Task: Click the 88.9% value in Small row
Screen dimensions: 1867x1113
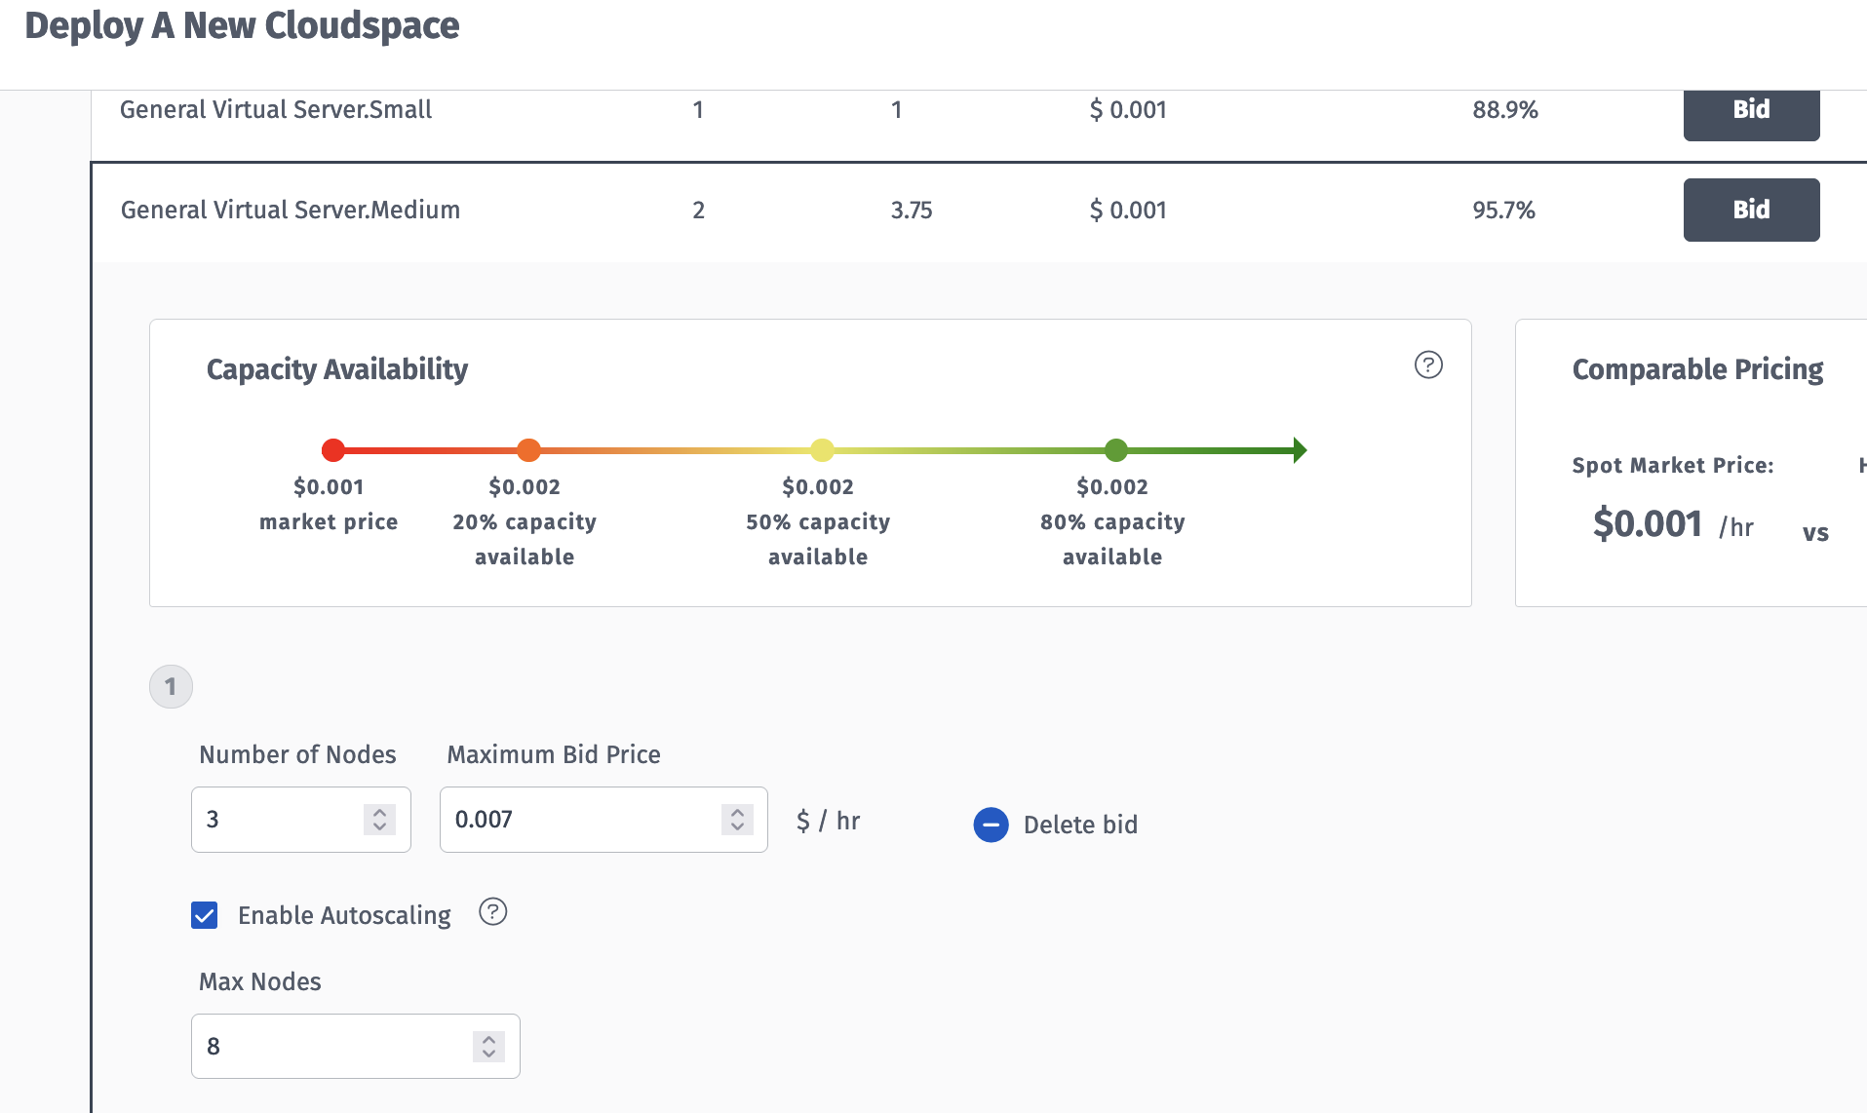Action: coord(1505,109)
